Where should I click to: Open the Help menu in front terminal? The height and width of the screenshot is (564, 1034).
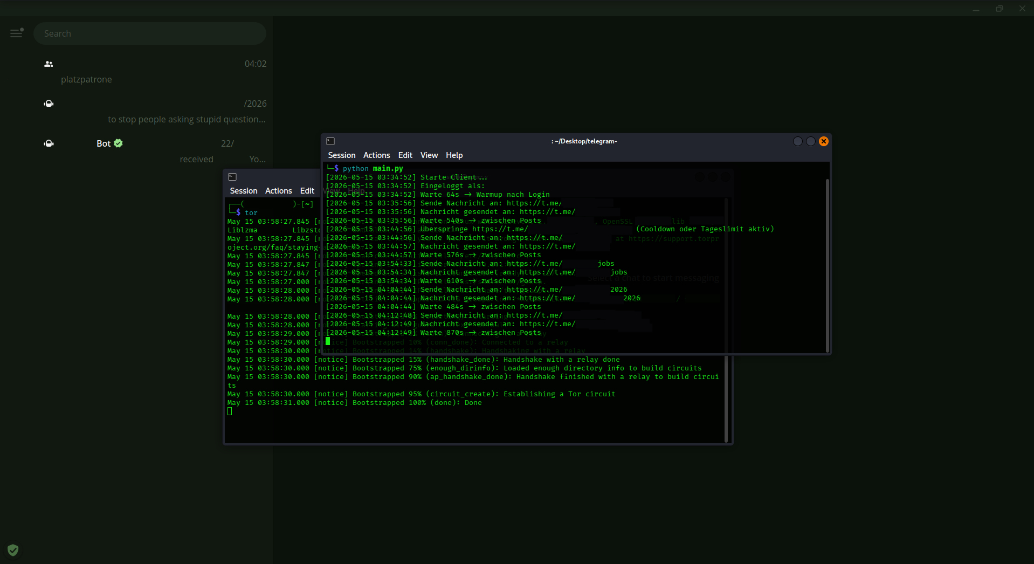click(454, 155)
